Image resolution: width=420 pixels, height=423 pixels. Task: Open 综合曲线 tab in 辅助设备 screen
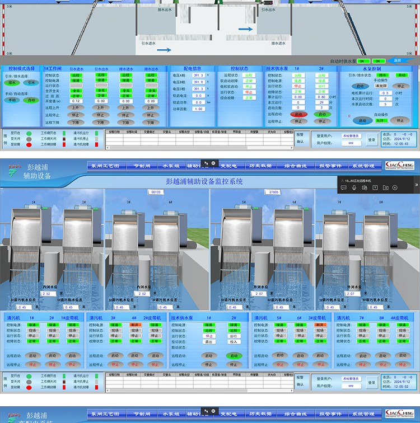pyautogui.click(x=296, y=166)
